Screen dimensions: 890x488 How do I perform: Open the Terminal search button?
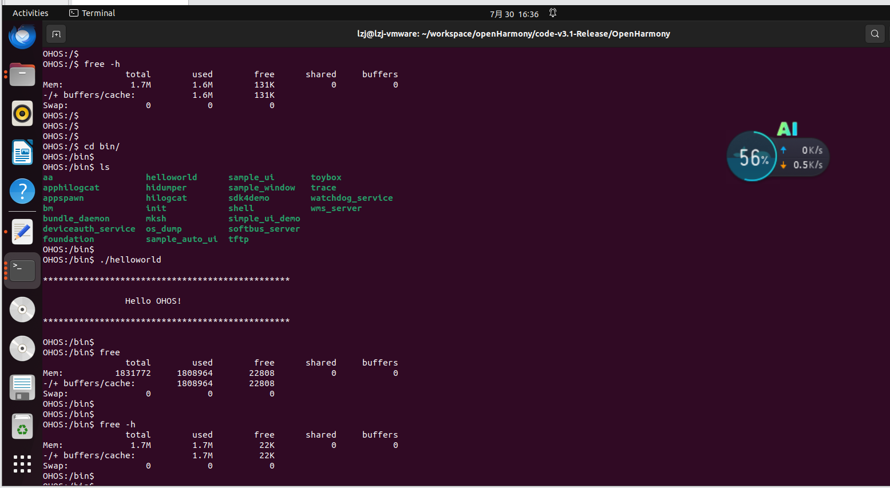click(875, 34)
